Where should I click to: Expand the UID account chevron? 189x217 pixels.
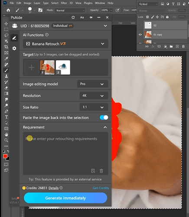pos(105,26)
